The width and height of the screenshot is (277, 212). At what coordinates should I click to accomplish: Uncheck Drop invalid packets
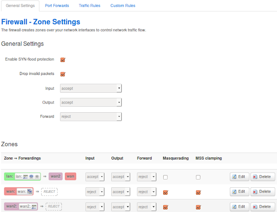pyautogui.click(x=63, y=74)
